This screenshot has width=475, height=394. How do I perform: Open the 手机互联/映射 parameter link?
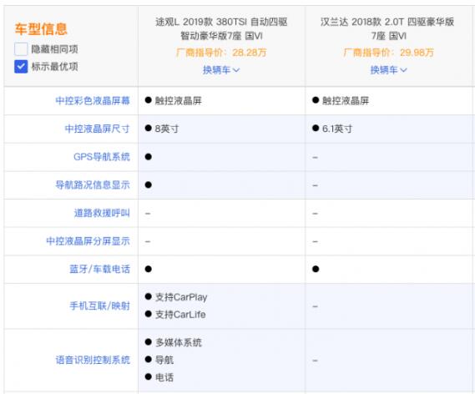point(100,306)
